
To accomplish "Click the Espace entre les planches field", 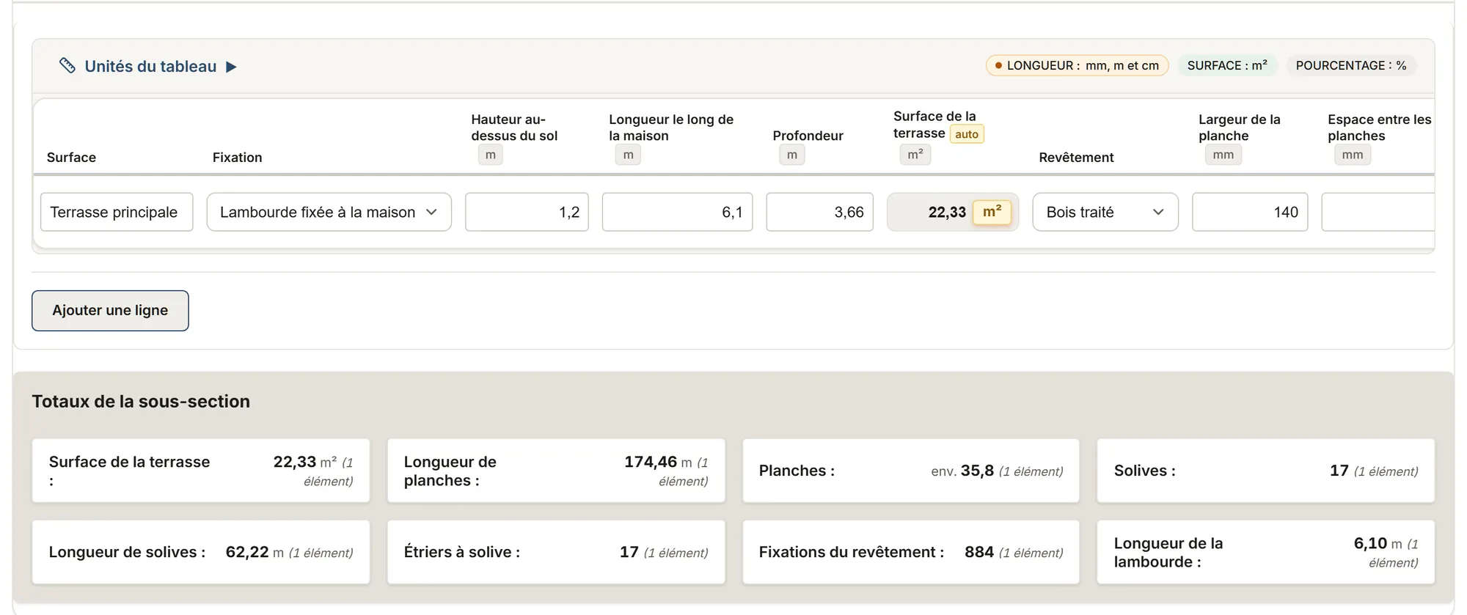I will tap(1378, 212).
